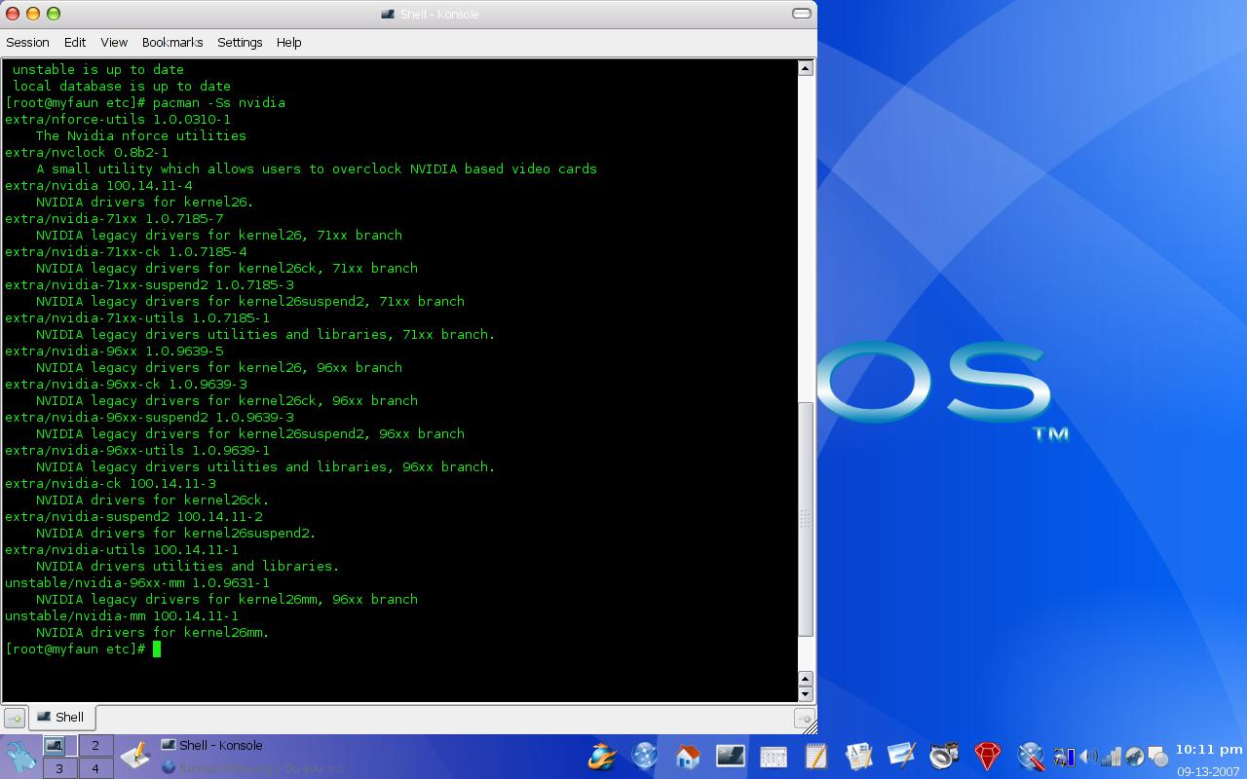Open the Session menu

27,42
